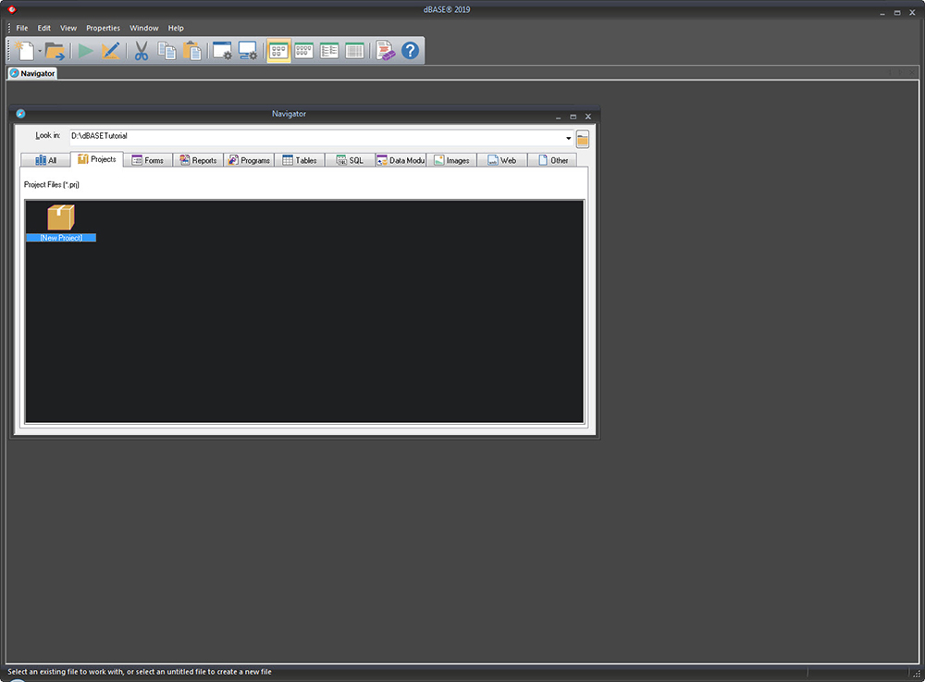Screen dimensions: 925x682
Task: Switch to the Data Modules tab
Action: coord(401,160)
